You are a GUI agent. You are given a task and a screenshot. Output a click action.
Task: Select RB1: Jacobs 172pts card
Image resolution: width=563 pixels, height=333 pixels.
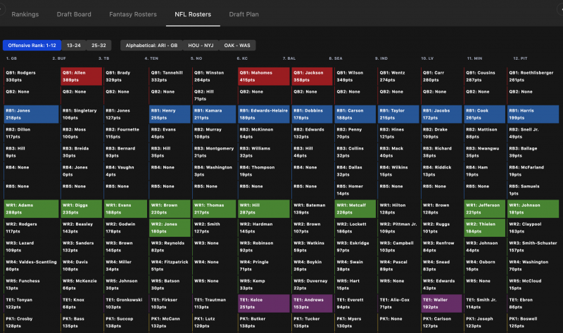click(442, 115)
